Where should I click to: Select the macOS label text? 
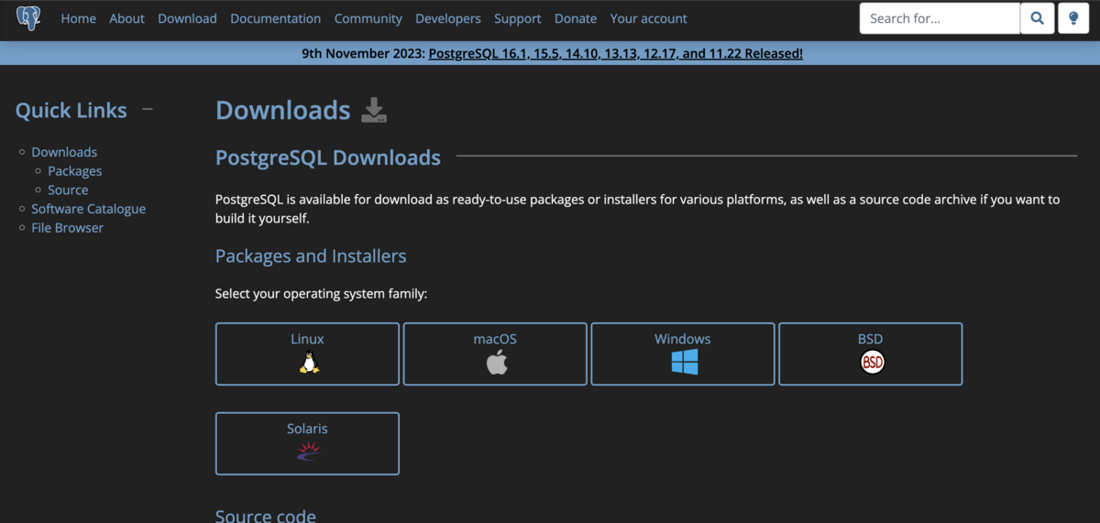tap(495, 339)
